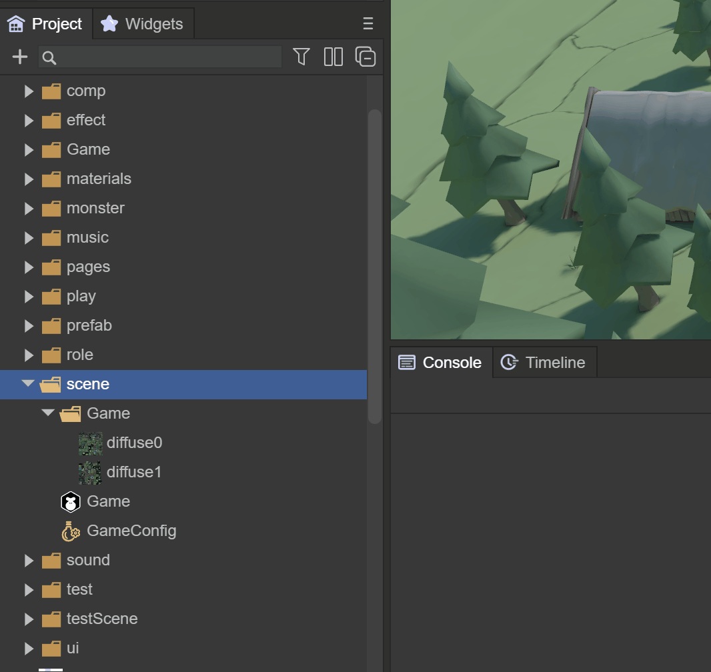
Task: Select the prefab folder
Action: (x=89, y=325)
